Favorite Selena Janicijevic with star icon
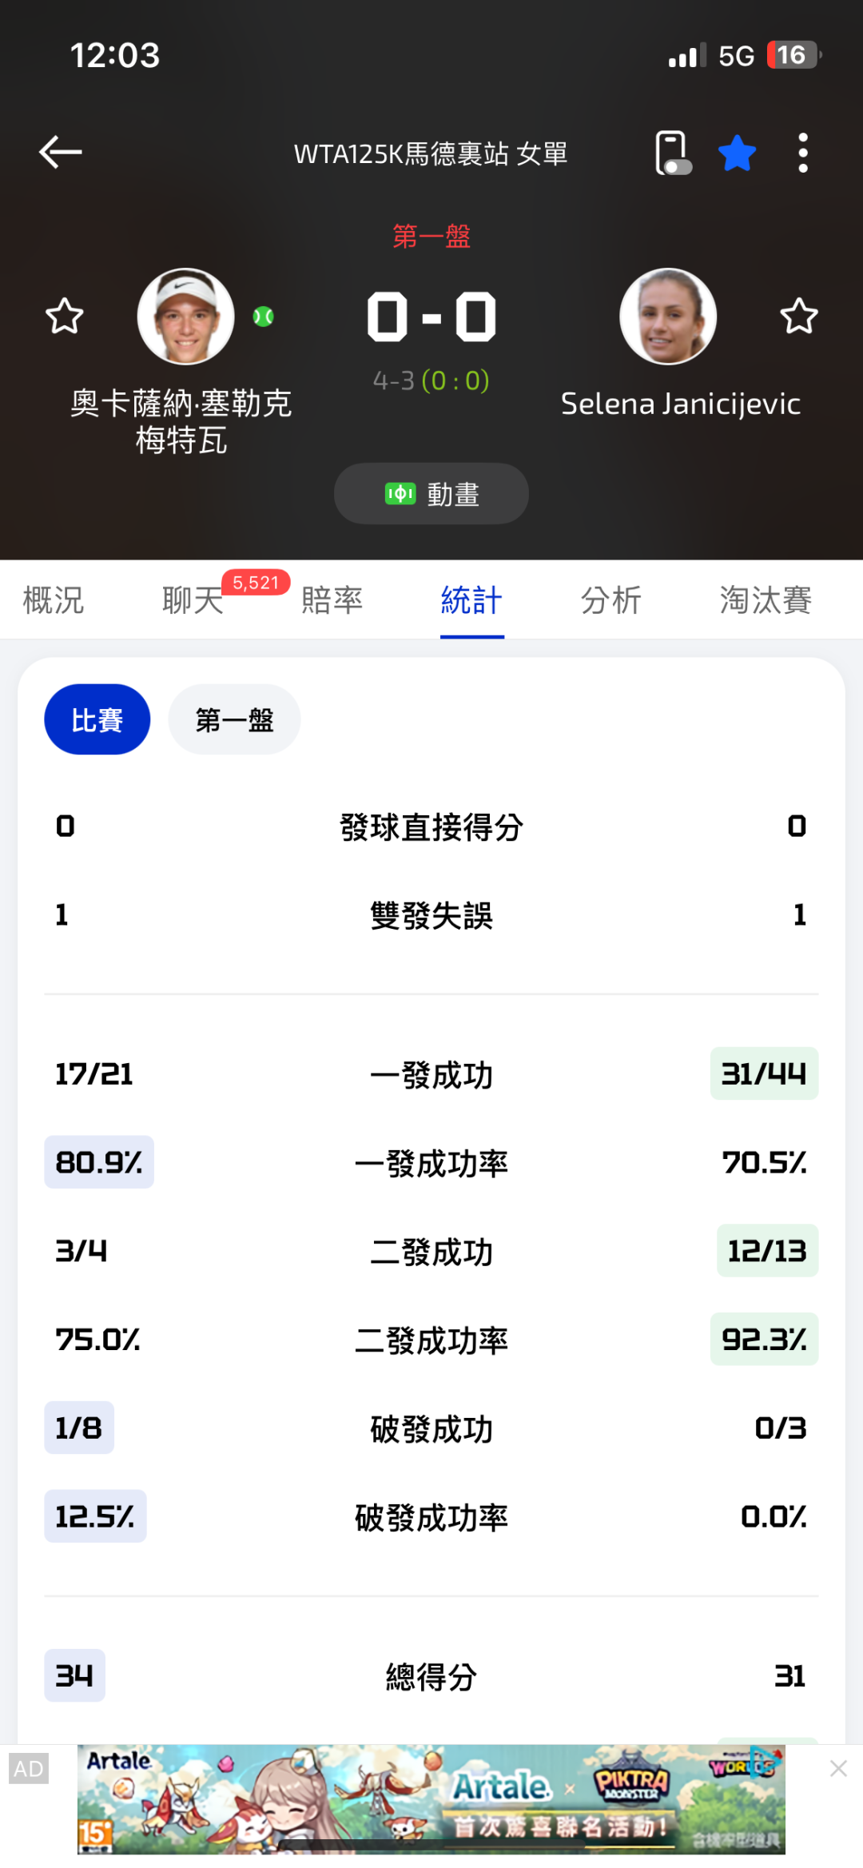Viewport: 863px width, 1868px height. tap(798, 317)
